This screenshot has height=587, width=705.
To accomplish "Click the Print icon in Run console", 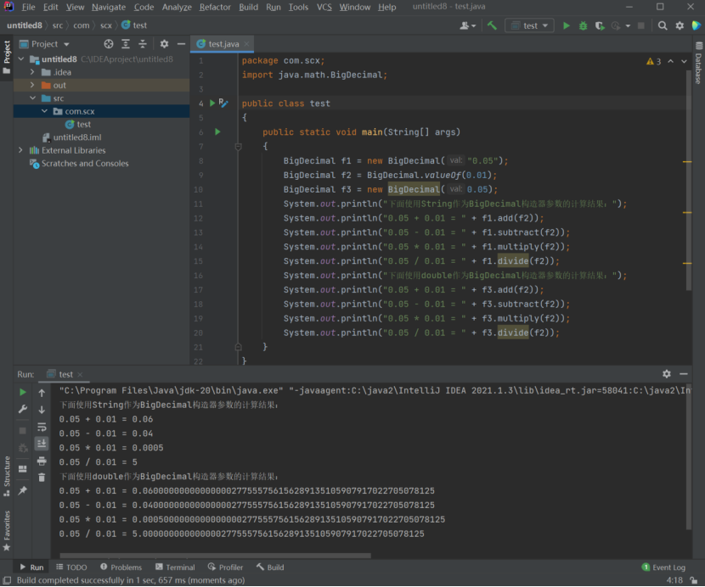I will (x=42, y=461).
